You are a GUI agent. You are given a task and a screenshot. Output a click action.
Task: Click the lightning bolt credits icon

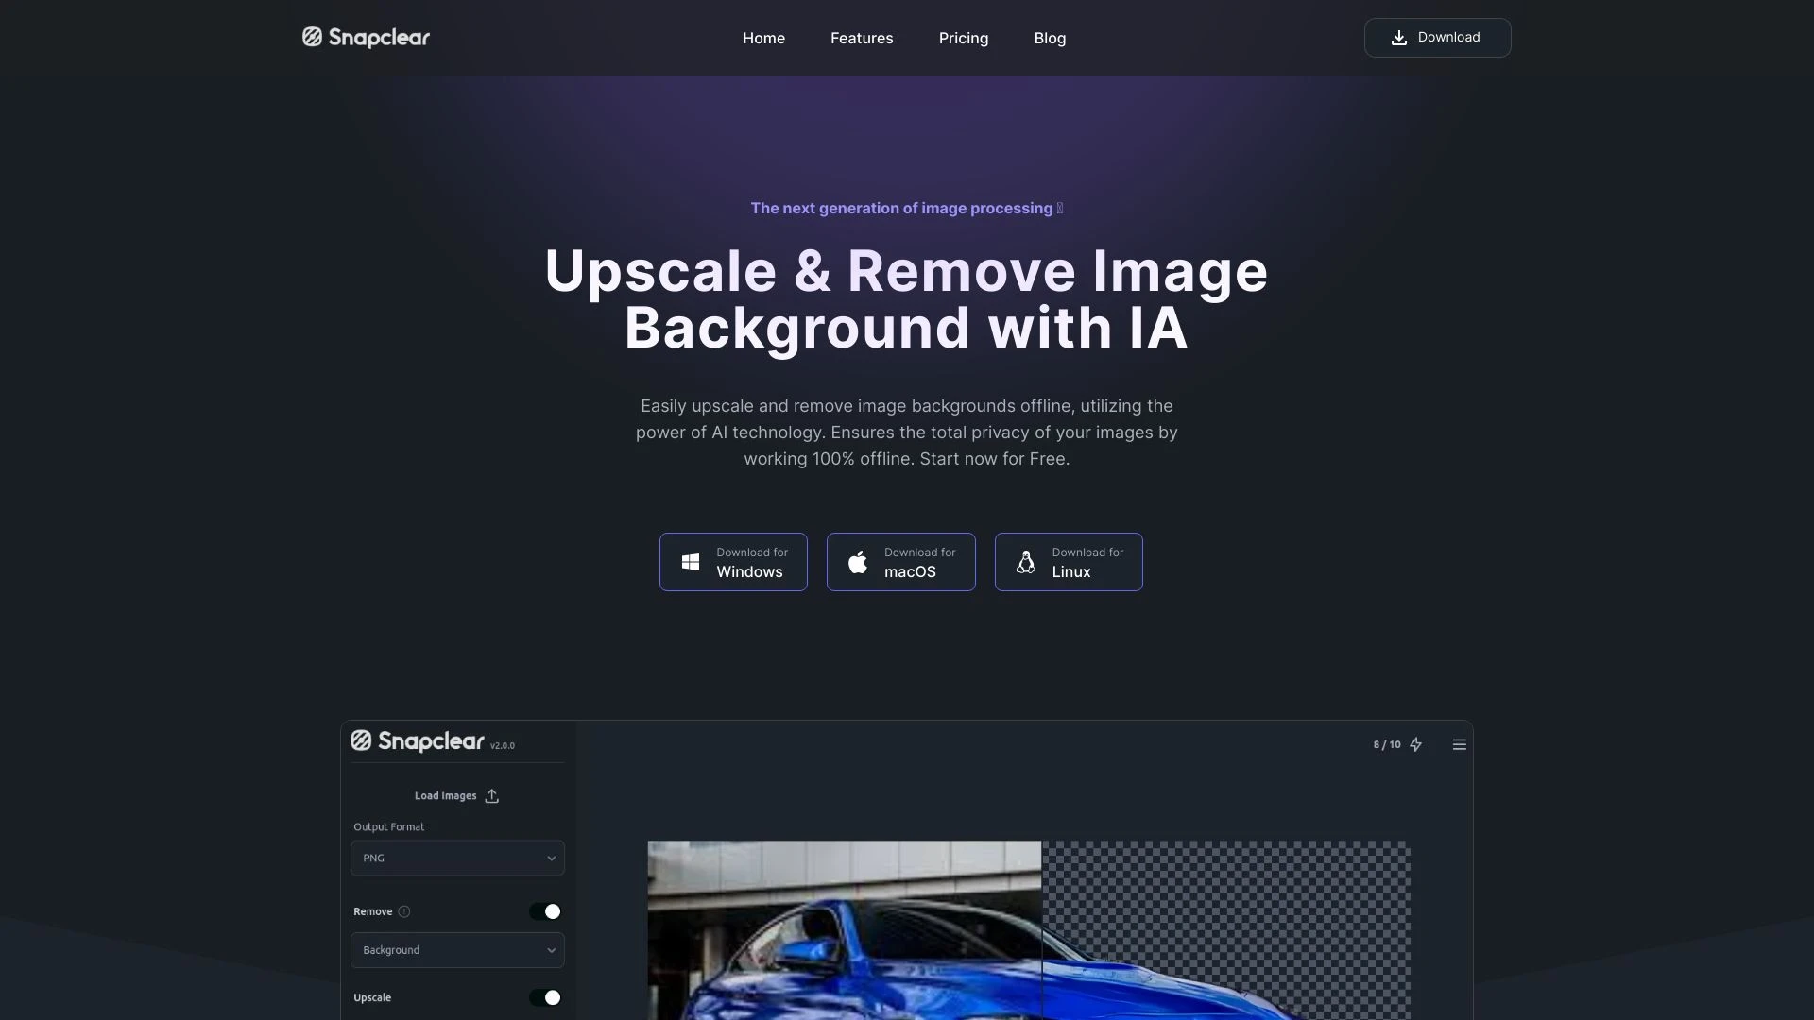tap(1415, 745)
